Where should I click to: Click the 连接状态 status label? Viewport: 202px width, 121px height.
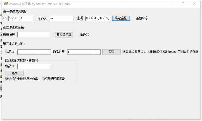(x=142, y=18)
